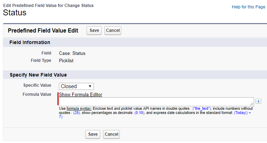The image size is (267, 143).
Task: Open the Help for this Page link
Action: 248,7
